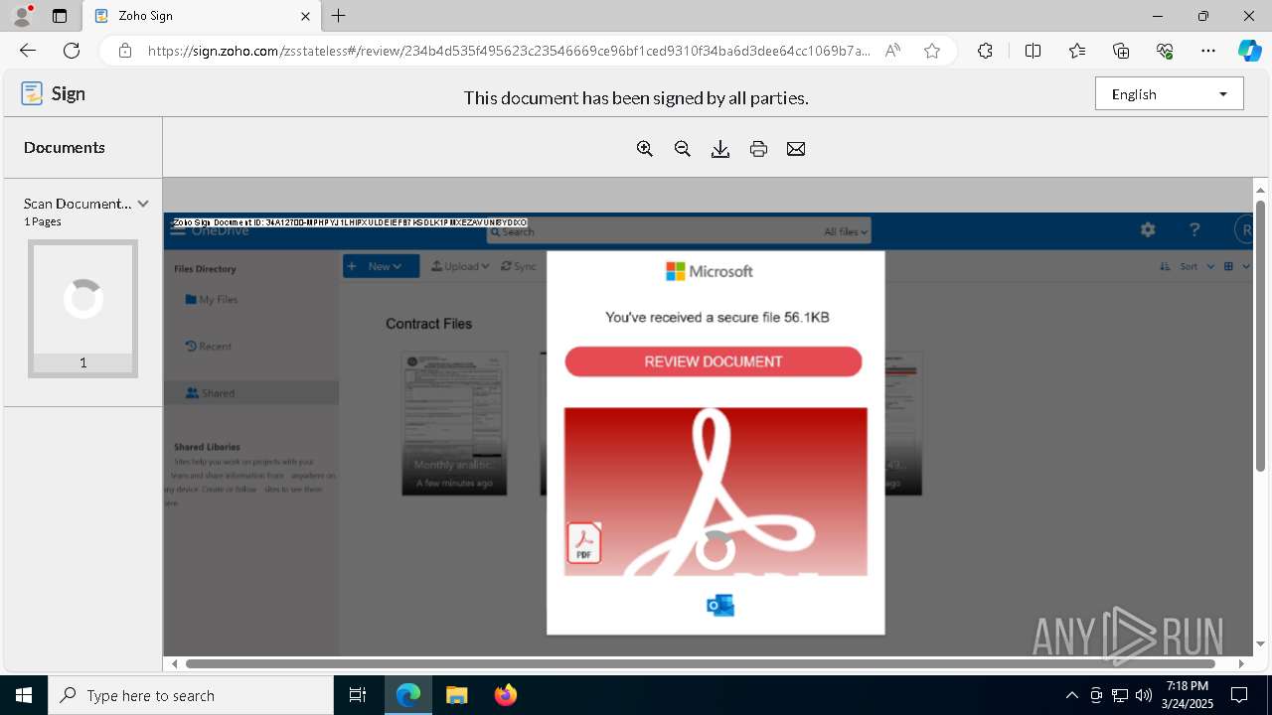Screen dimensions: 1272x715
Task: Click the Microsoft logo in document
Action: 710,271
